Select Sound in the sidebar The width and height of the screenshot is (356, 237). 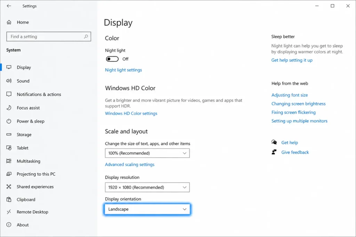click(x=23, y=81)
